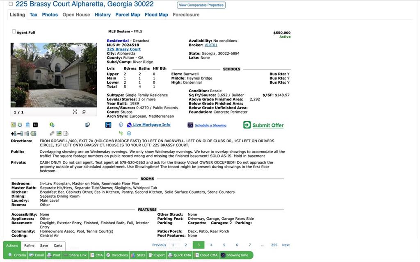This screenshot has height=262, width=420.
Task: Click the pencil edit icon
Action: click(52, 133)
